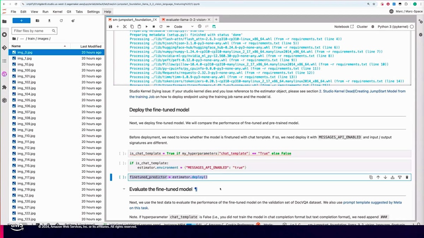Viewport: 424px width, 238px height.
Task: Open the Tabs menu
Action: pos(79,12)
